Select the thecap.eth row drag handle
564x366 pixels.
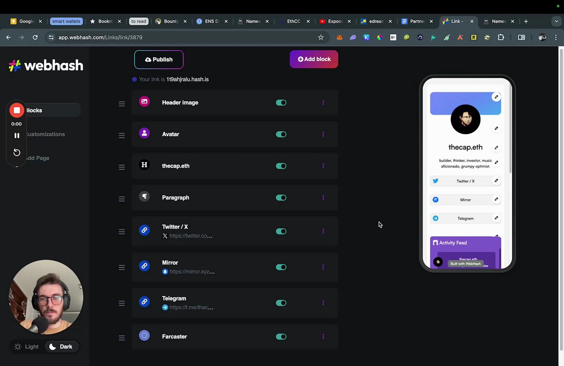[x=122, y=167]
